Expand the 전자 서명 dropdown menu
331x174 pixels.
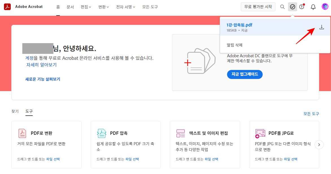[124, 7]
